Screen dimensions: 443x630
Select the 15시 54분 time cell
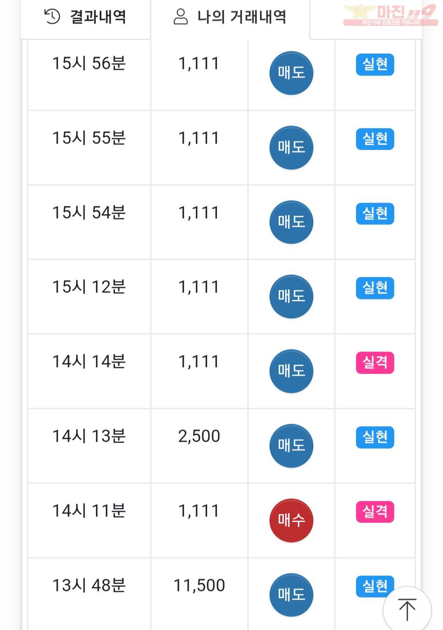point(89,222)
